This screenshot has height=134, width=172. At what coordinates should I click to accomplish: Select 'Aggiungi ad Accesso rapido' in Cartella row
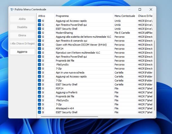[71, 77]
